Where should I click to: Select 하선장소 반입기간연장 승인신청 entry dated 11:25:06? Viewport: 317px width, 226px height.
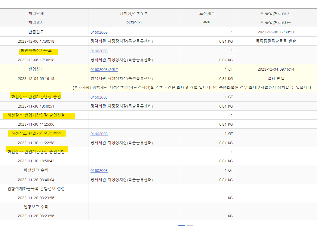point(36,115)
